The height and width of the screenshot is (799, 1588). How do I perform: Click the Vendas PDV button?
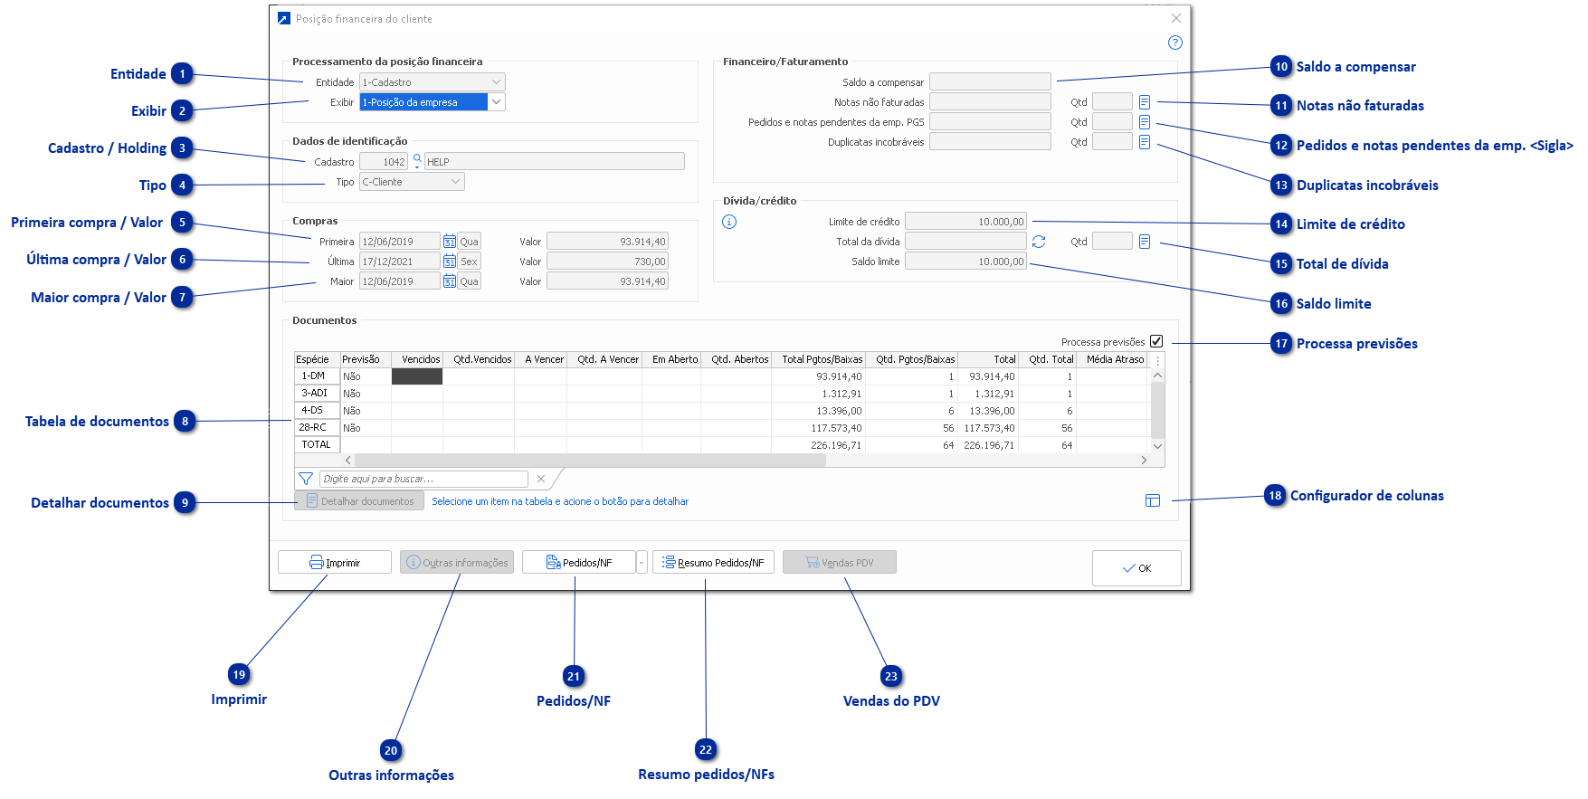pyautogui.click(x=840, y=562)
